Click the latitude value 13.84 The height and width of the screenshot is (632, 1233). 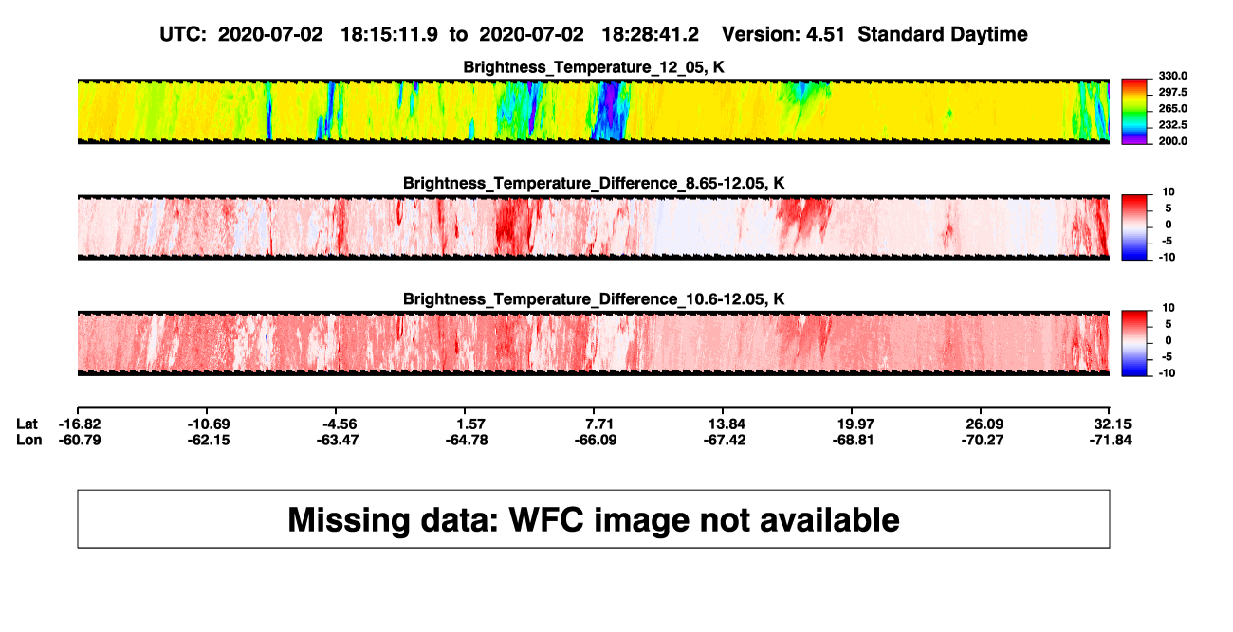click(x=726, y=424)
